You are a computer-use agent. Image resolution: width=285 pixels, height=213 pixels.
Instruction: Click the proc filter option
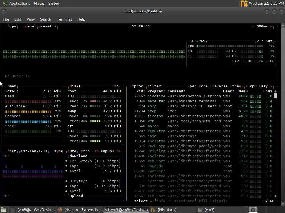[x=154, y=86]
